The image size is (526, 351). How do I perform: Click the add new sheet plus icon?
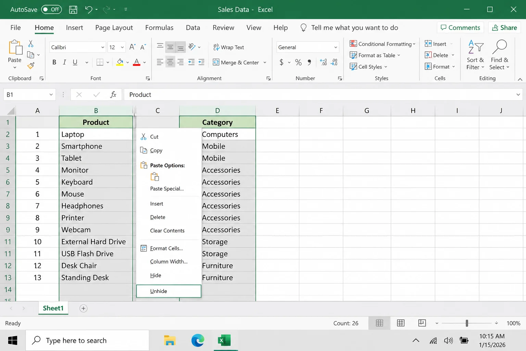(x=83, y=308)
